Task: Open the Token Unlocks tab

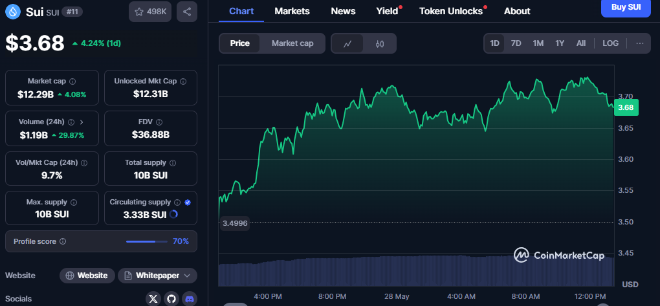Action: point(451,12)
